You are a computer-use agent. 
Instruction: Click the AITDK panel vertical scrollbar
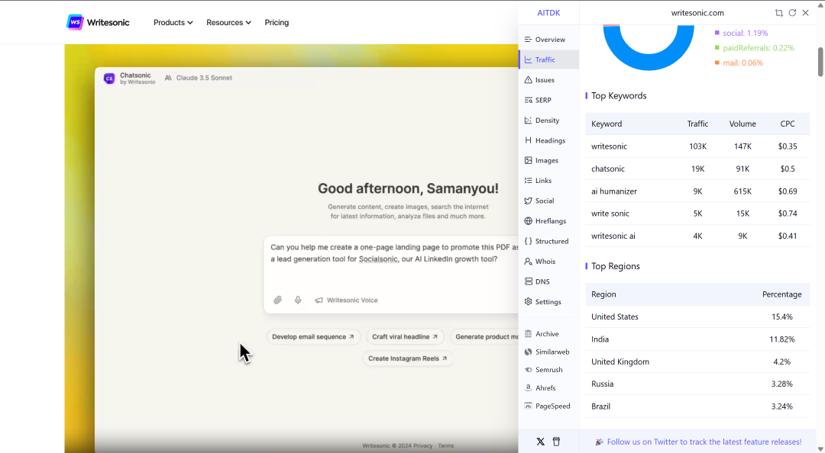[820, 62]
